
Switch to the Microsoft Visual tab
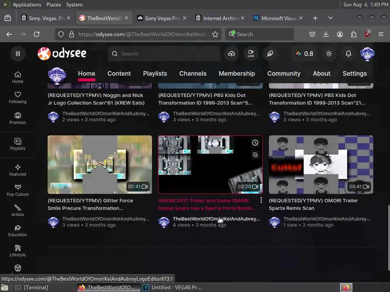click(x=278, y=18)
